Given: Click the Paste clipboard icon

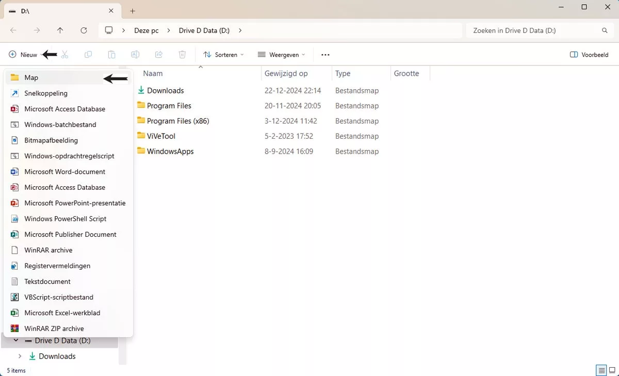Looking at the screenshot, I should click(111, 55).
